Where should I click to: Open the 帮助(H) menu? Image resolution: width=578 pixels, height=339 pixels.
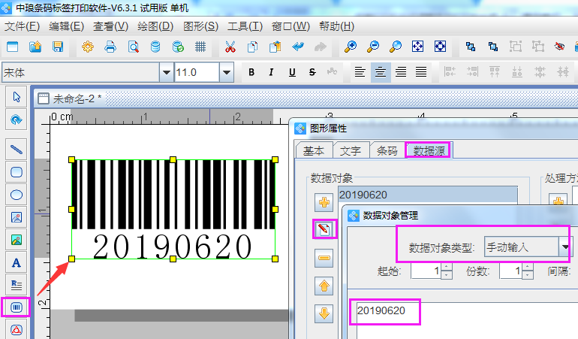tap(336, 26)
